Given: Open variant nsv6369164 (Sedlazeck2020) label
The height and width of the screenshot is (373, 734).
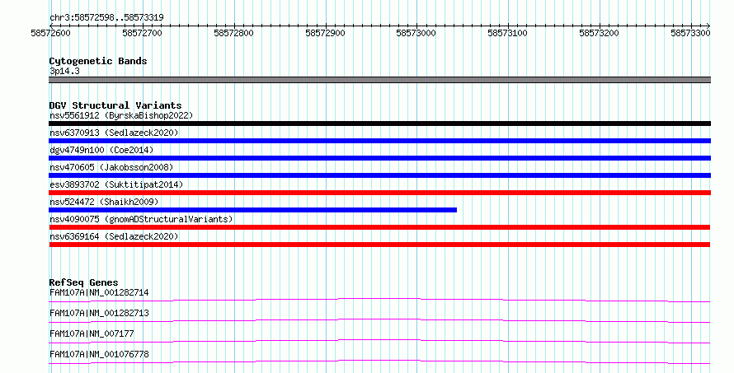Looking at the screenshot, I should point(114,236).
